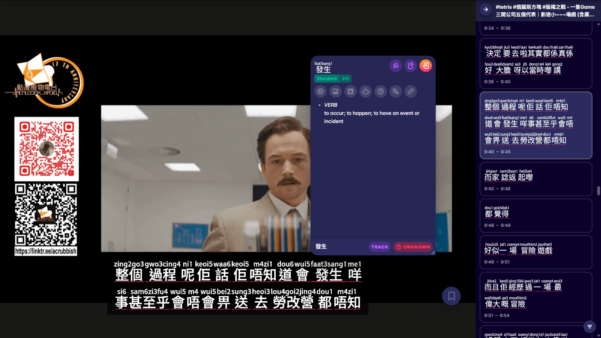Select the AI assistant robot icon
This screenshot has width=601, height=338.
pyautogui.click(x=365, y=92)
